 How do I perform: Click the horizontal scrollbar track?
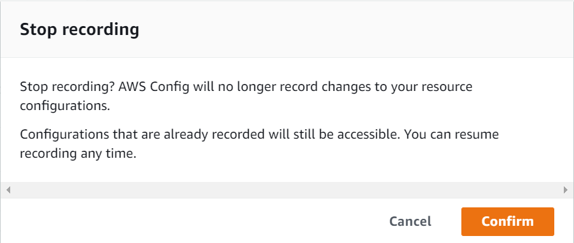click(287, 190)
